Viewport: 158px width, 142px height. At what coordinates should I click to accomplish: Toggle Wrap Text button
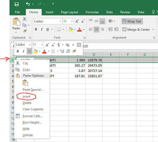(x=132, y=21)
